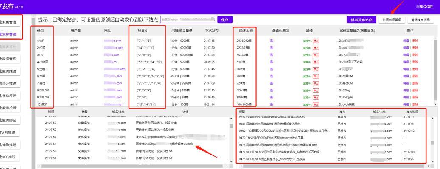Select log entry 百度推送成功 剩余额度 2020条
440x169 pixels.
[165, 144]
